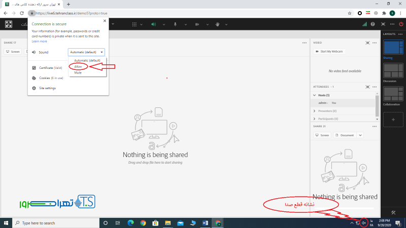Click the speaker icon in meeting toolbar

point(153,24)
